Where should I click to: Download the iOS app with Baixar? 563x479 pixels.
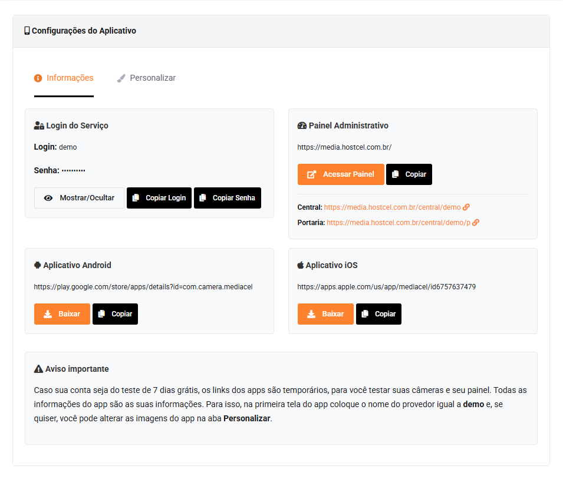point(325,314)
